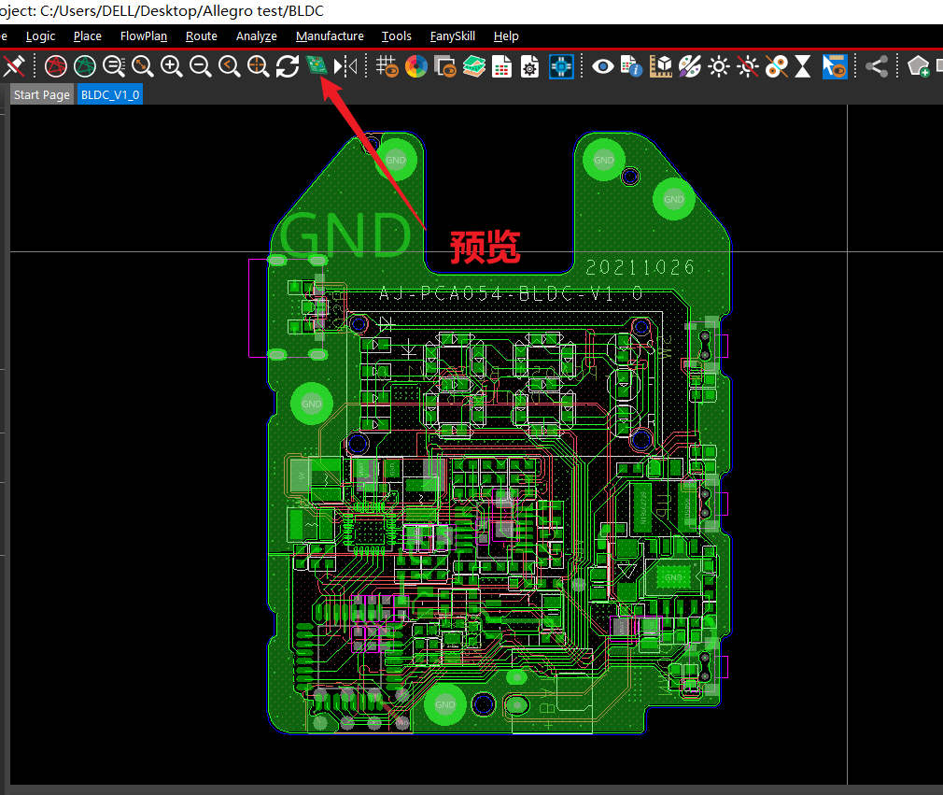Select the BLDC_V1_0 design tab
The image size is (943, 795).
(110, 95)
